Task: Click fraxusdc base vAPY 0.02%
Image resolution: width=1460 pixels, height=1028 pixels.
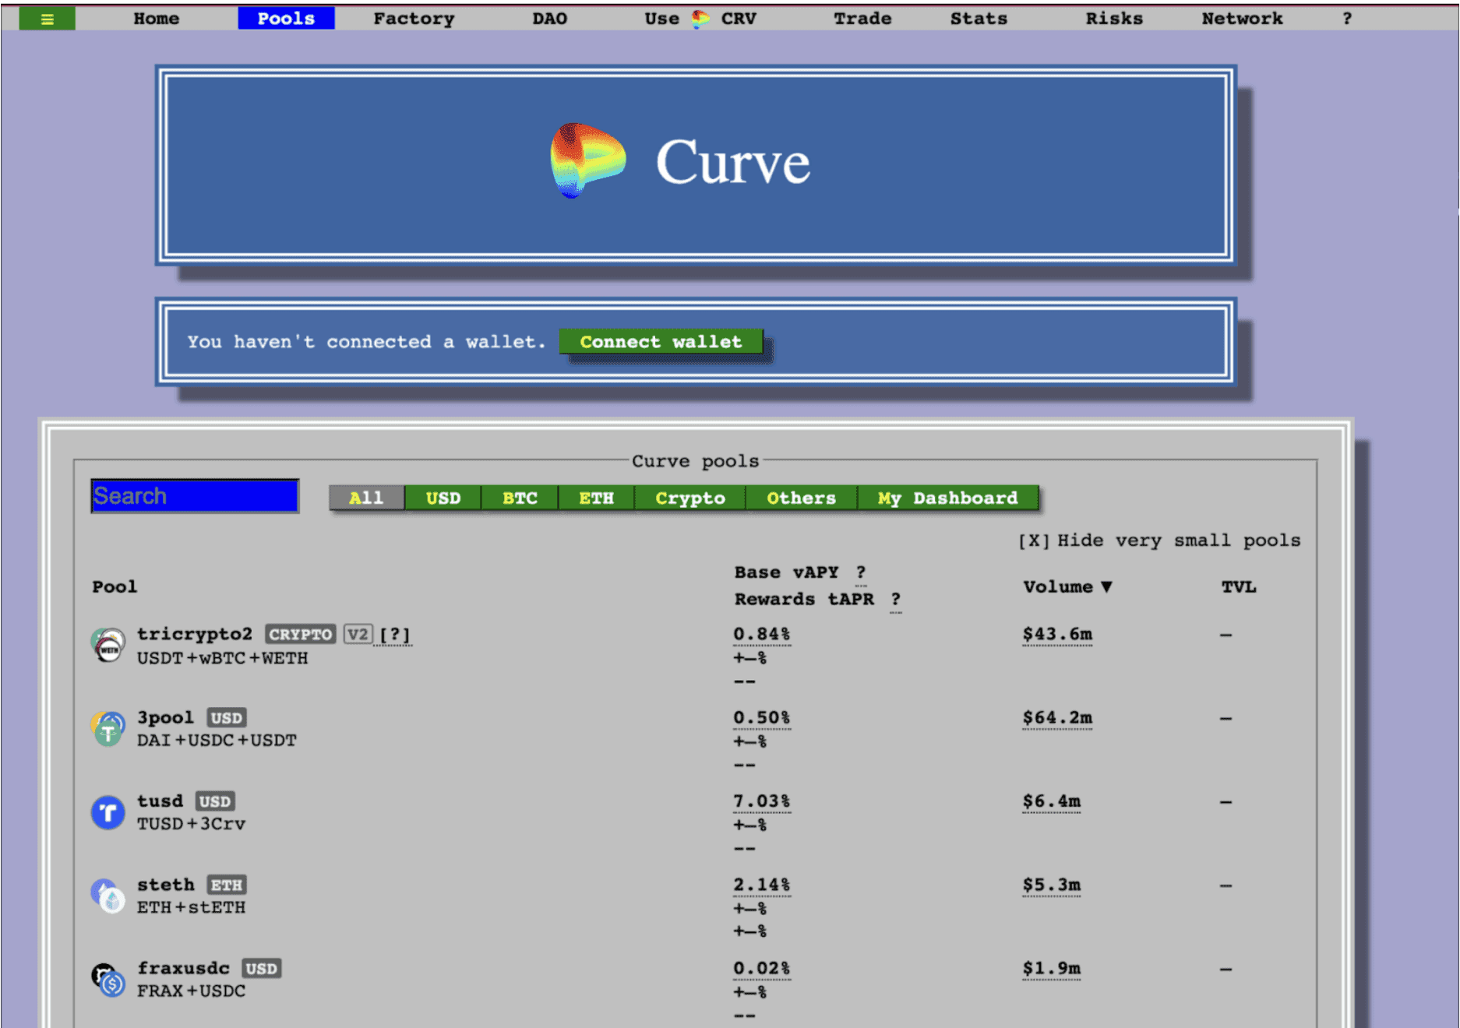Action: tap(762, 968)
